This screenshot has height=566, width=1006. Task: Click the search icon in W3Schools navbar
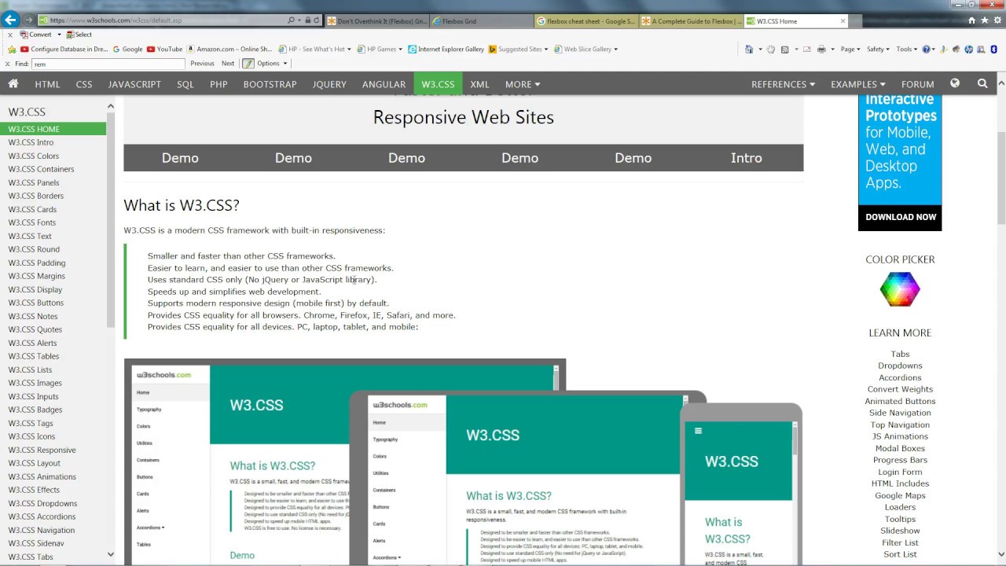982,83
